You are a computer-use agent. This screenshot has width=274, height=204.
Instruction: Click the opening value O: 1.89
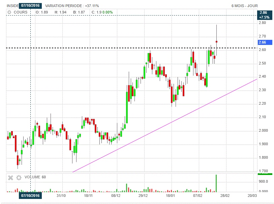click(x=42, y=12)
